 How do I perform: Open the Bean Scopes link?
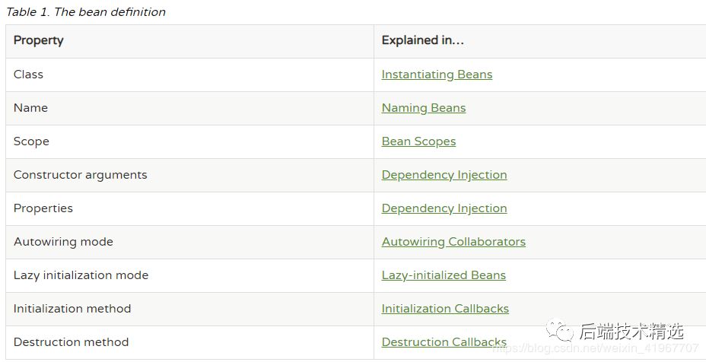[x=418, y=141]
